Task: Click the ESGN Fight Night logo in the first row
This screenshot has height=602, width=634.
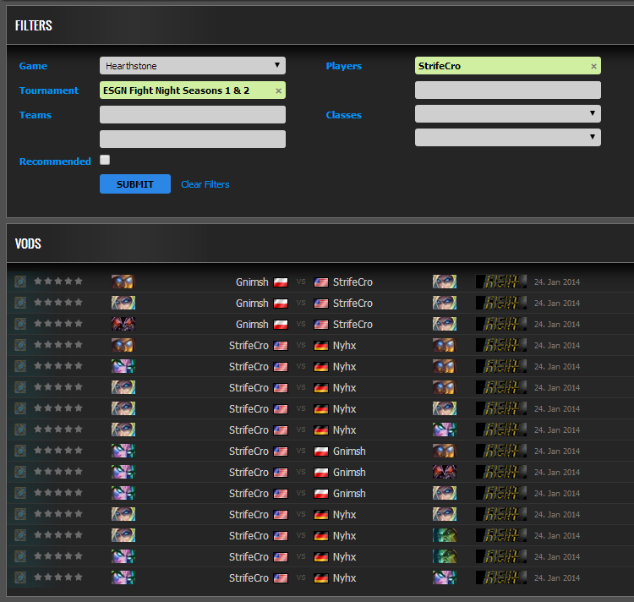Action: point(500,282)
